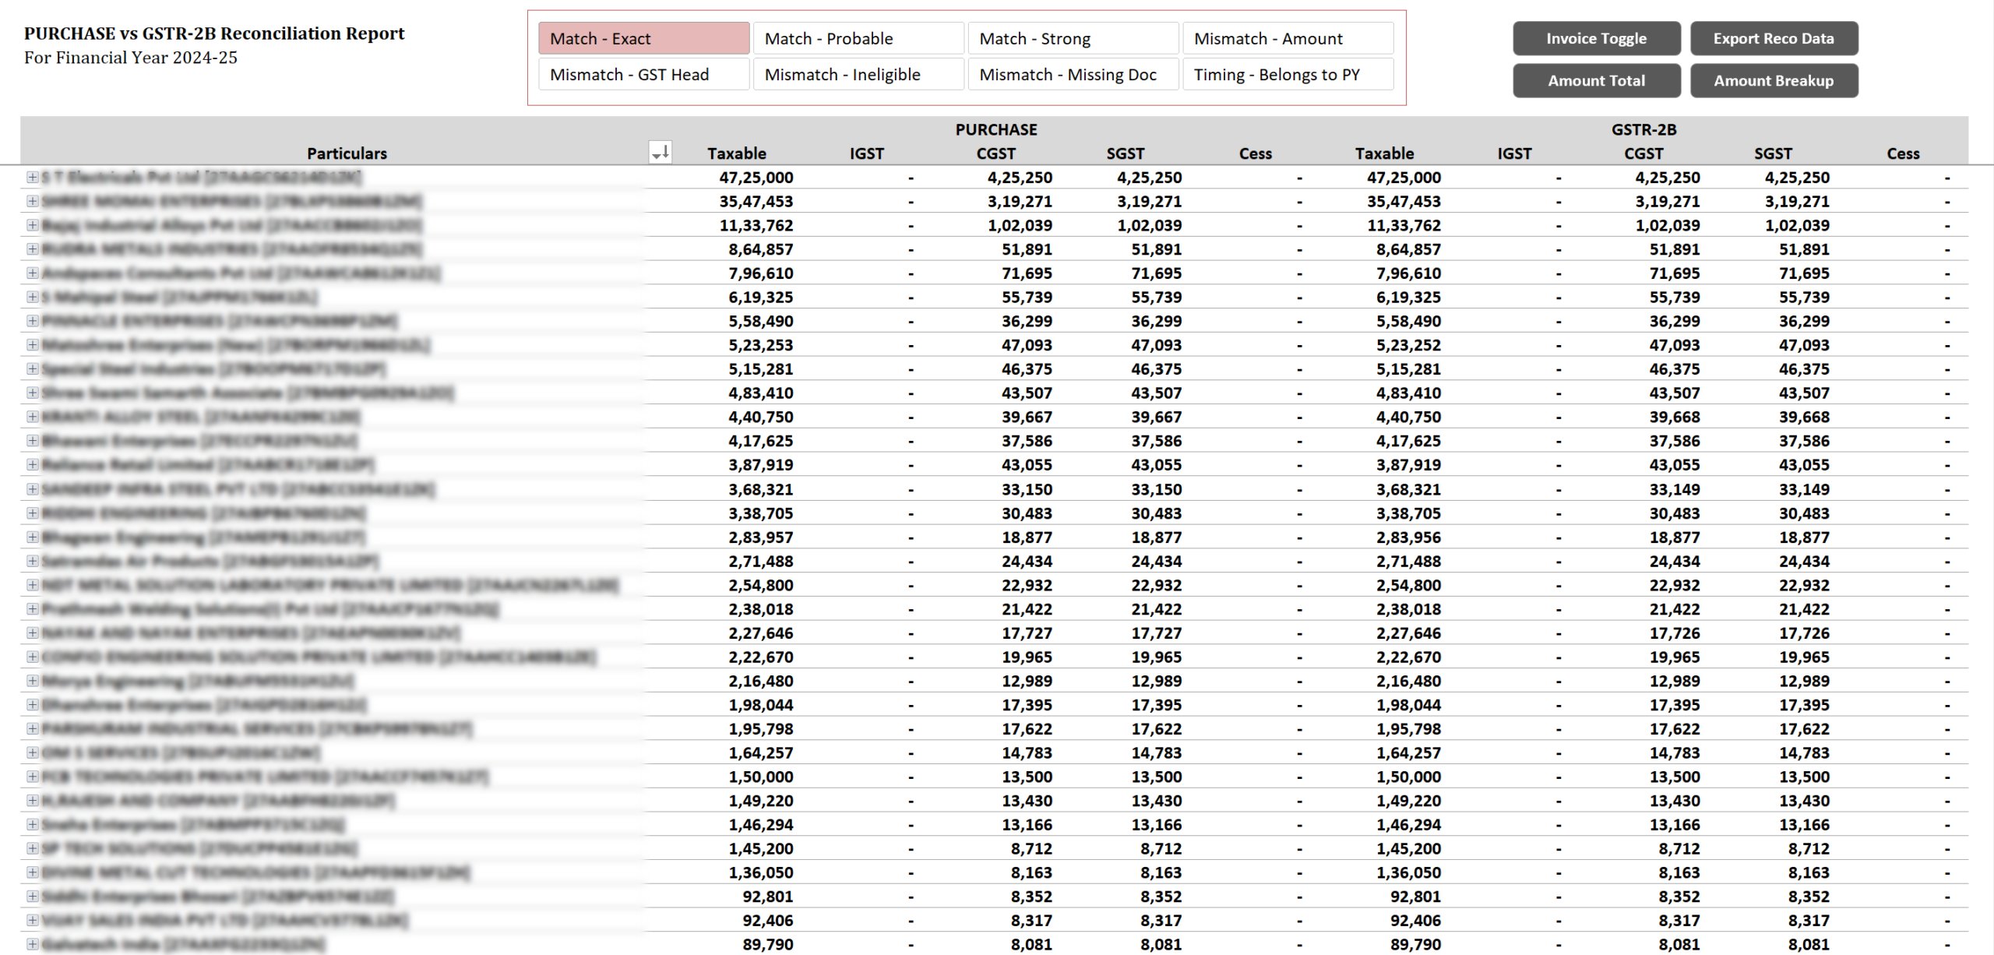Expand the row with taxable 47,25,000
Screen dimensions: 1994x955
click(32, 178)
